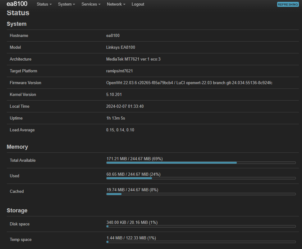Expand the Network dropdown menu
Screen dimensions: 302x249
116,4
